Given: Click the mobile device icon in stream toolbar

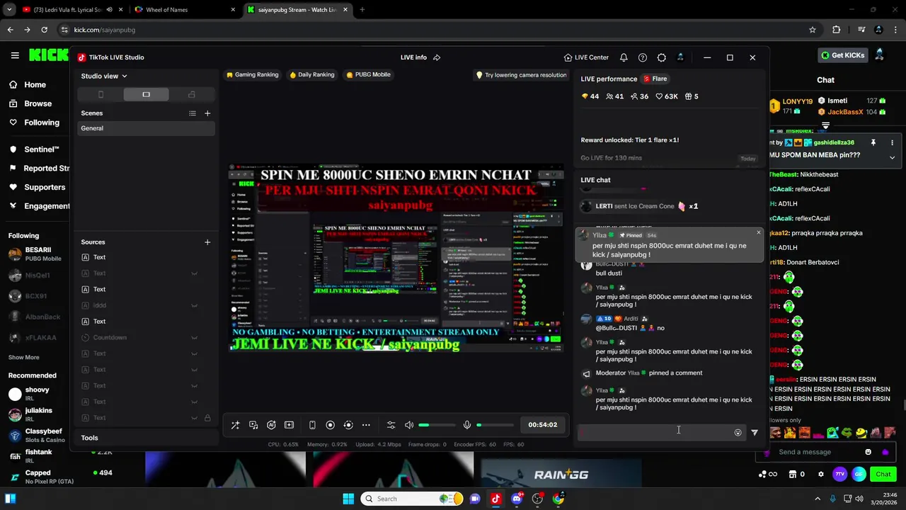Looking at the screenshot, I should pos(312,425).
